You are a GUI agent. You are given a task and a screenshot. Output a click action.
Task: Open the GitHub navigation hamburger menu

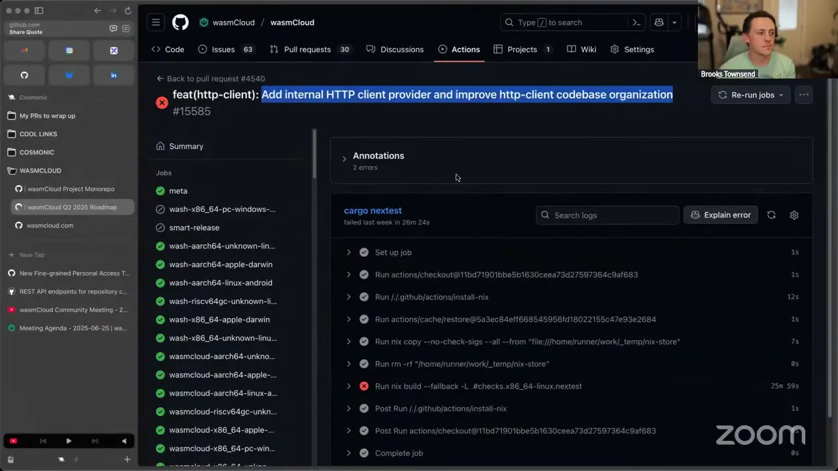[x=156, y=22]
